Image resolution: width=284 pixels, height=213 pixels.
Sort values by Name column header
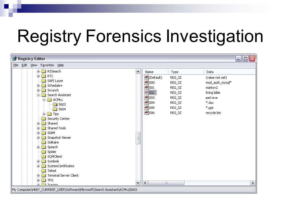click(156, 72)
